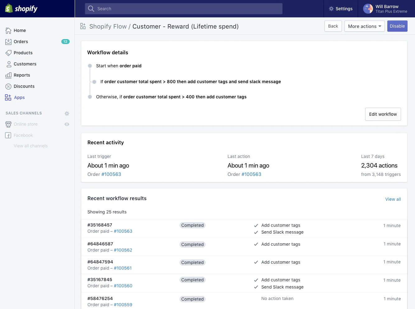The width and height of the screenshot is (415, 309).
Task: Click the Settings gear icon
Action: point(331,9)
